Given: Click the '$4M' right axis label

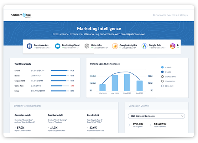Looking at the screenshot, I should [x=150, y=76].
